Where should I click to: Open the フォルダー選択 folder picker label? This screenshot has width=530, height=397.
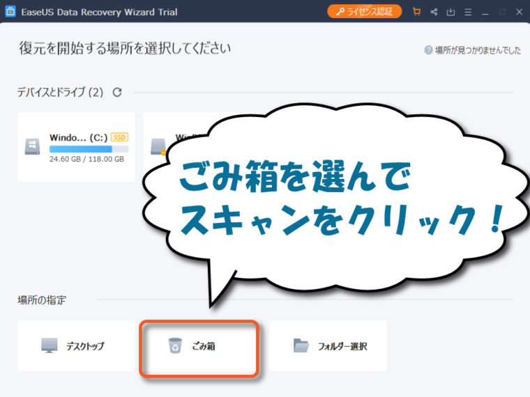pyautogui.click(x=342, y=346)
